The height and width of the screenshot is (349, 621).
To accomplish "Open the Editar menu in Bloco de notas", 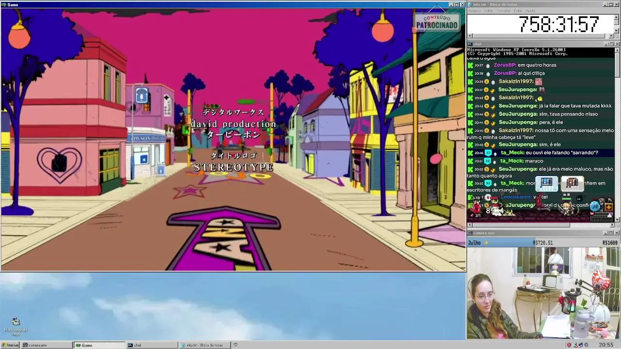I will 489,11.
